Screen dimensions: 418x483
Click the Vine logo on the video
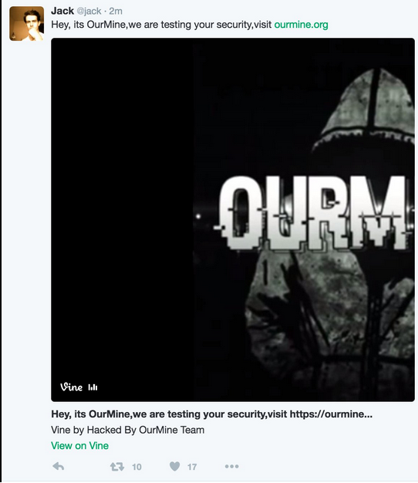point(72,387)
